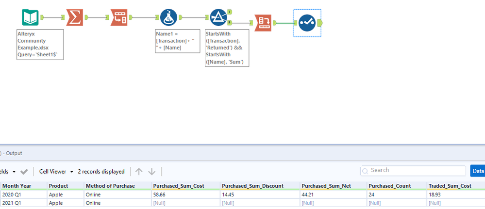Select the Purchased_Count value 24
The height and width of the screenshot is (209, 485).
click(396, 195)
